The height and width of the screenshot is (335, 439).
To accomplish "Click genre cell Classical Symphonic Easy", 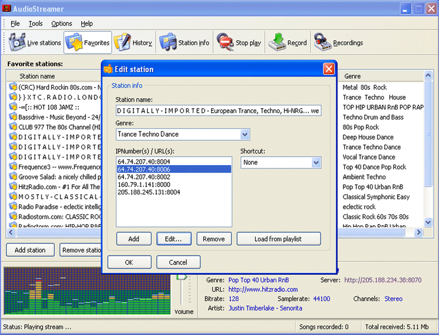I will pyautogui.click(x=376, y=197).
